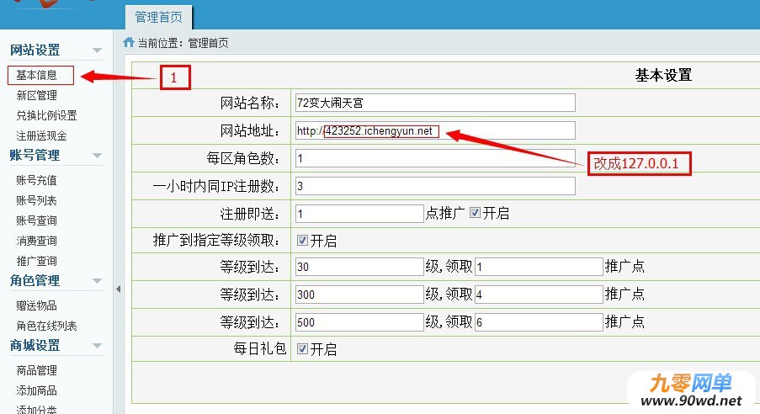The image size is (760, 414).
Task: Click the level field containing 500
Action: click(359, 322)
